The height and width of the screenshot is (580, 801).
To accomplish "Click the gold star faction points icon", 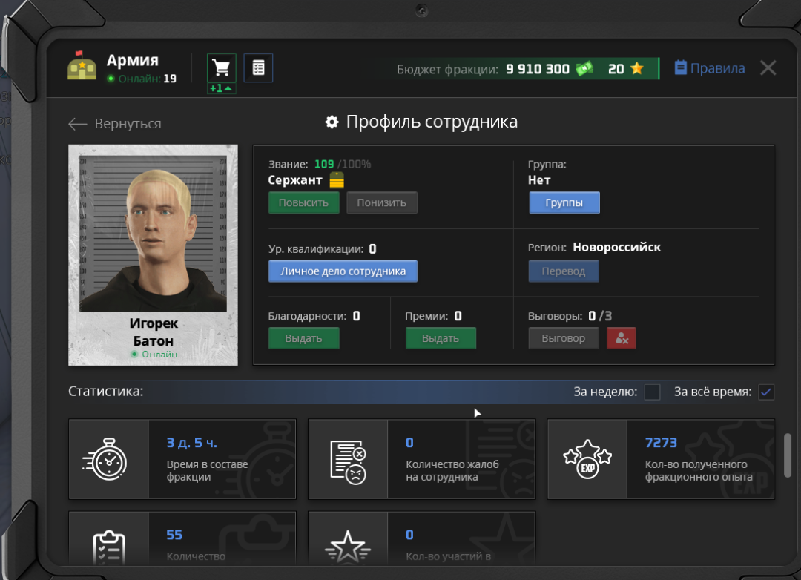I will pyautogui.click(x=636, y=69).
